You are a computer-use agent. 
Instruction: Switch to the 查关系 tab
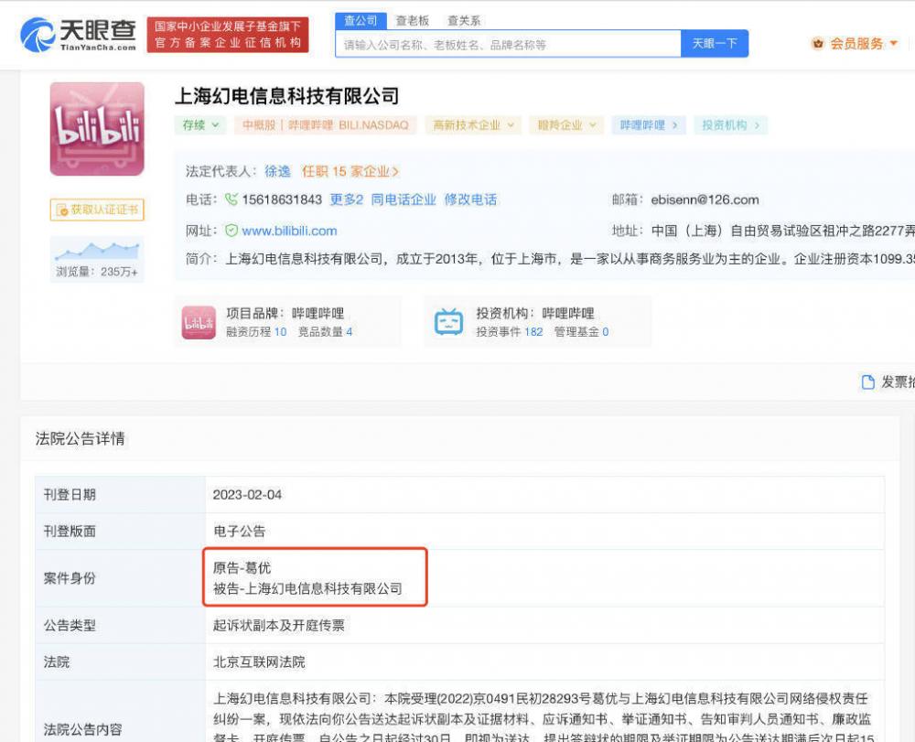[464, 19]
